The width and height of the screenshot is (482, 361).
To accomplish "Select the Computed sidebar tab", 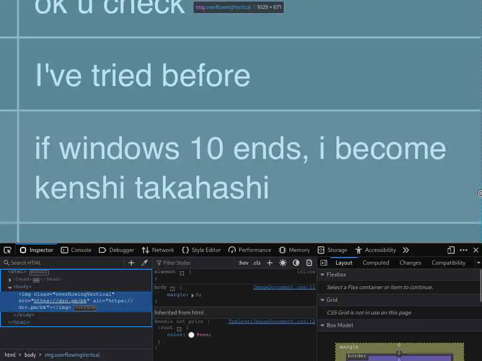I will (x=376, y=263).
